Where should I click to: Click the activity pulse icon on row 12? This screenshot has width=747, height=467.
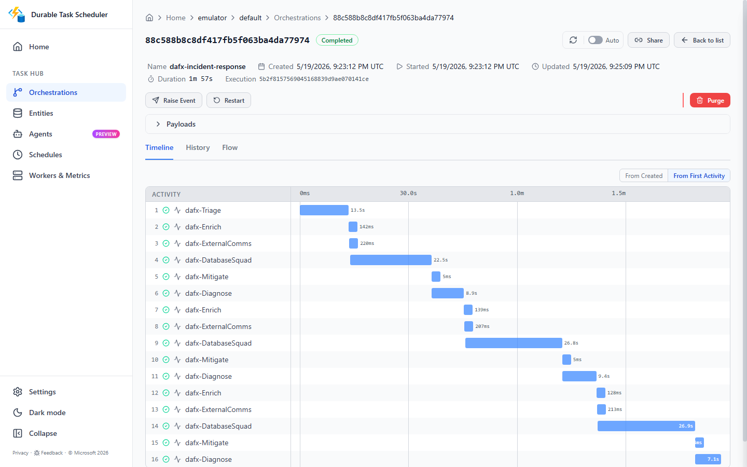pyautogui.click(x=177, y=393)
